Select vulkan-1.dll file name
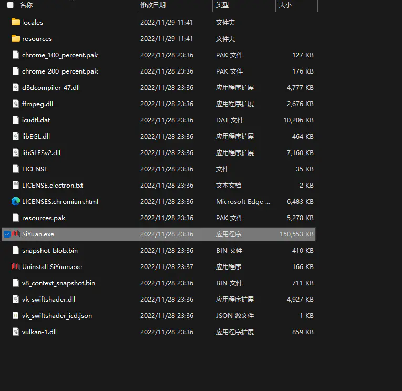Viewport: 402px width, 391px height. [x=39, y=332]
